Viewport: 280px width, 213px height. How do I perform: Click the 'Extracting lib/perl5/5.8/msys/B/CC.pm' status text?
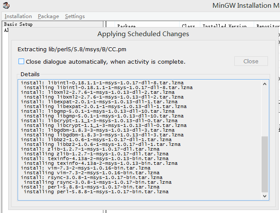[x=72, y=49]
